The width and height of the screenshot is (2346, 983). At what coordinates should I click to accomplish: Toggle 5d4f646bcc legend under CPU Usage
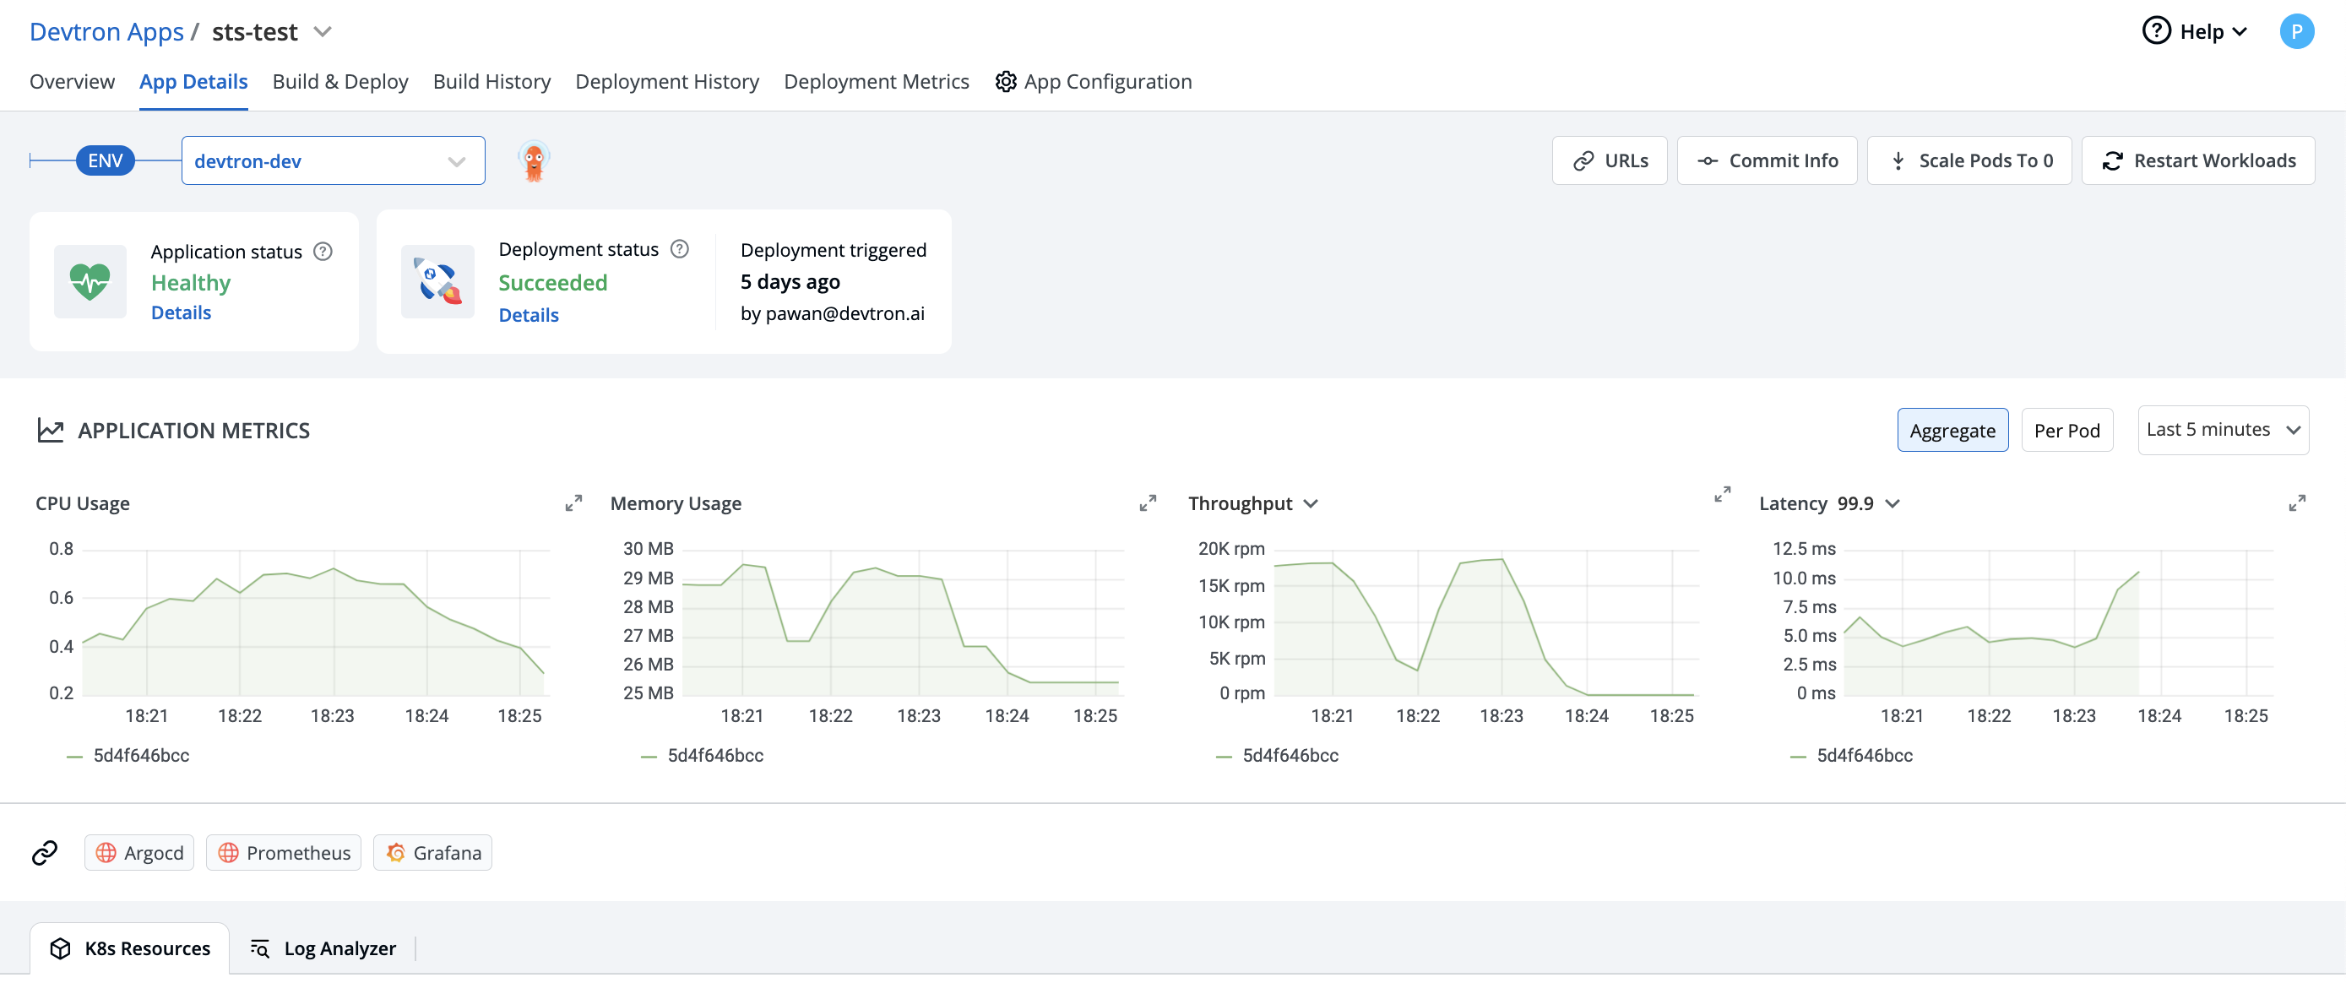pyautogui.click(x=140, y=755)
